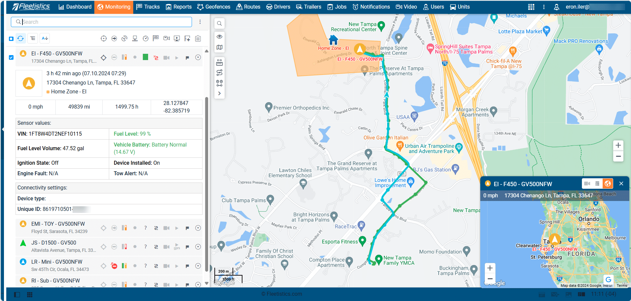Click the clipboard report header icon
This screenshot has height=301, width=631.
(x=198, y=39)
